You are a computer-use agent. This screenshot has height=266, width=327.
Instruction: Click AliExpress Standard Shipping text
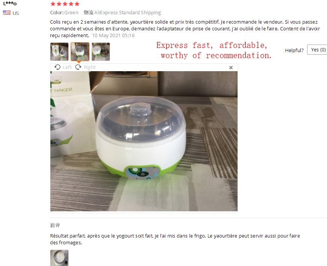pyautogui.click(x=127, y=13)
